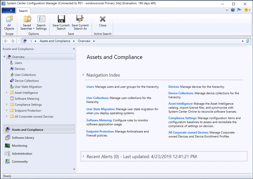This screenshot has width=253, height=179.
Task: Open Endpoint Protection link in index
Action: [100, 132]
